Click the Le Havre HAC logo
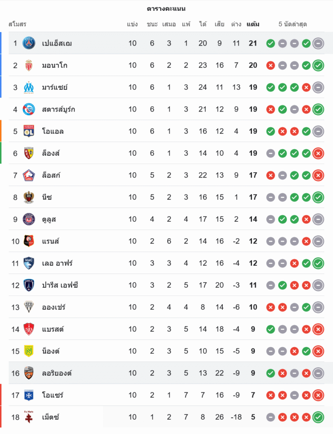This screenshot has width=333, height=434. [x=29, y=263]
